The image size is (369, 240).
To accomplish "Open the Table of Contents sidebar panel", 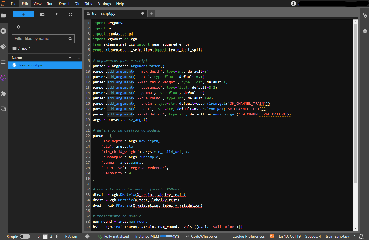I will (3, 62).
